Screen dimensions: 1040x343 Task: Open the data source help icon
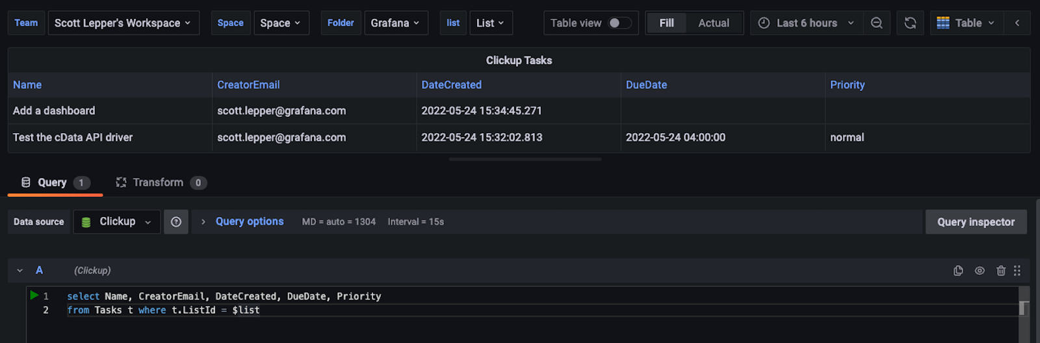[176, 222]
